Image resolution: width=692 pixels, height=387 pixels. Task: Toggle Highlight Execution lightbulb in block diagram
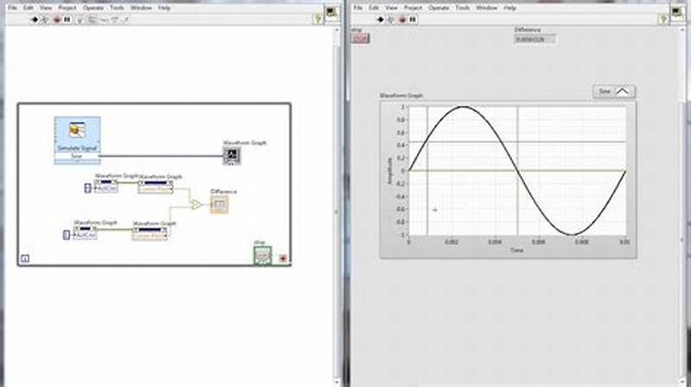coord(80,19)
